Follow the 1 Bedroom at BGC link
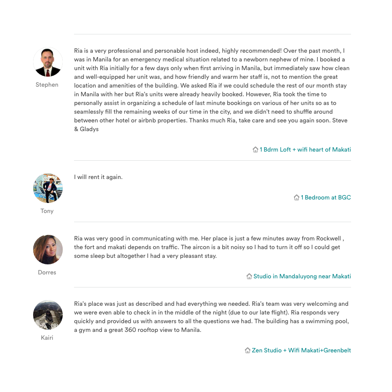The height and width of the screenshot is (392, 392). [326, 197]
